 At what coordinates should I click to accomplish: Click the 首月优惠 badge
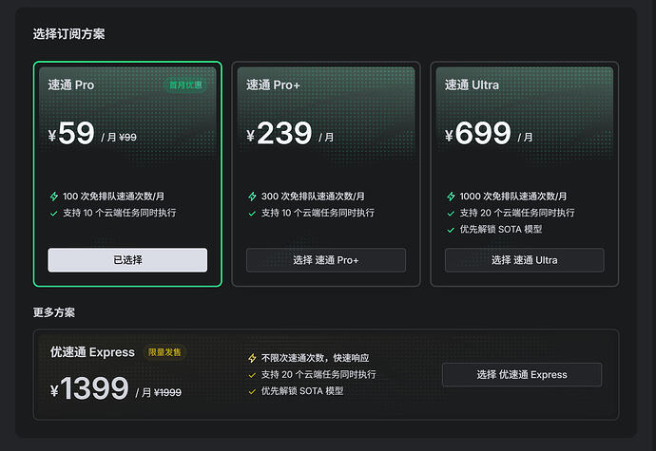[185, 85]
